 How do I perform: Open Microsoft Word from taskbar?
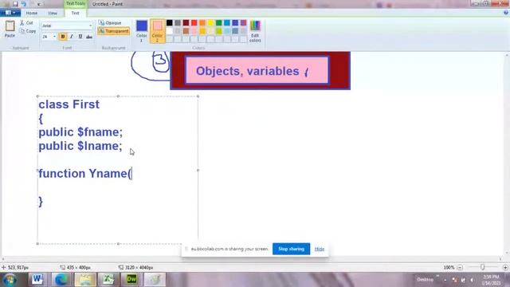point(37,279)
